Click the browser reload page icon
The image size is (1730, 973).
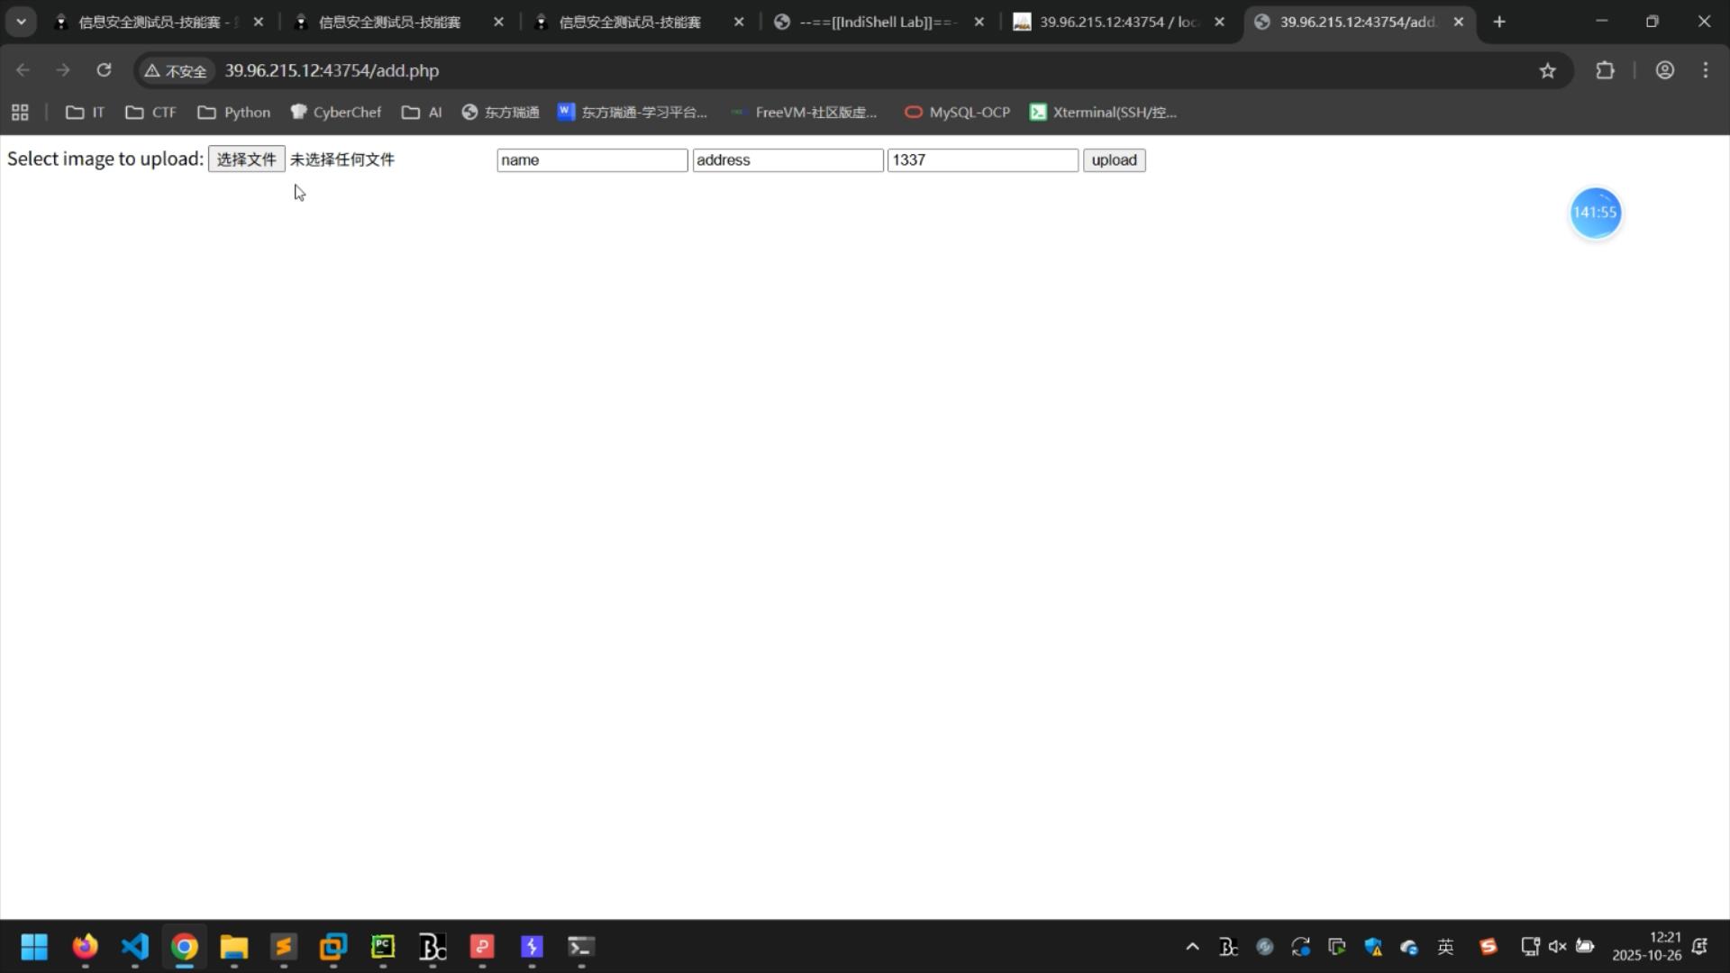click(x=104, y=70)
